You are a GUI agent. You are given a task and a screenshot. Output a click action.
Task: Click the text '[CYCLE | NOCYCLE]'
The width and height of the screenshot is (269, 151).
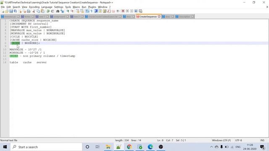[24, 36]
